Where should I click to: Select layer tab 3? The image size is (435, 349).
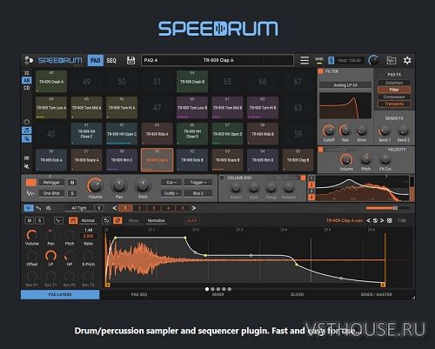click(x=154, y=208)
